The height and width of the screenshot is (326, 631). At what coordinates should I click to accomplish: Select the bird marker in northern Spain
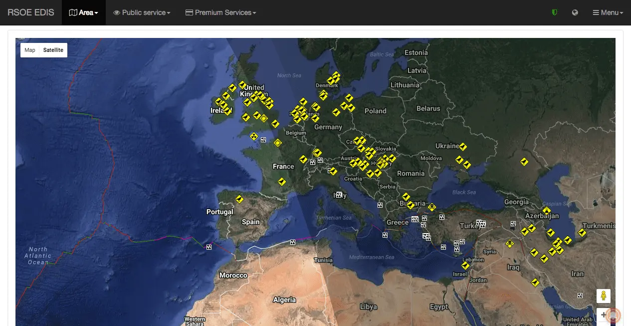pyautogui.click(x=239, y=199)
